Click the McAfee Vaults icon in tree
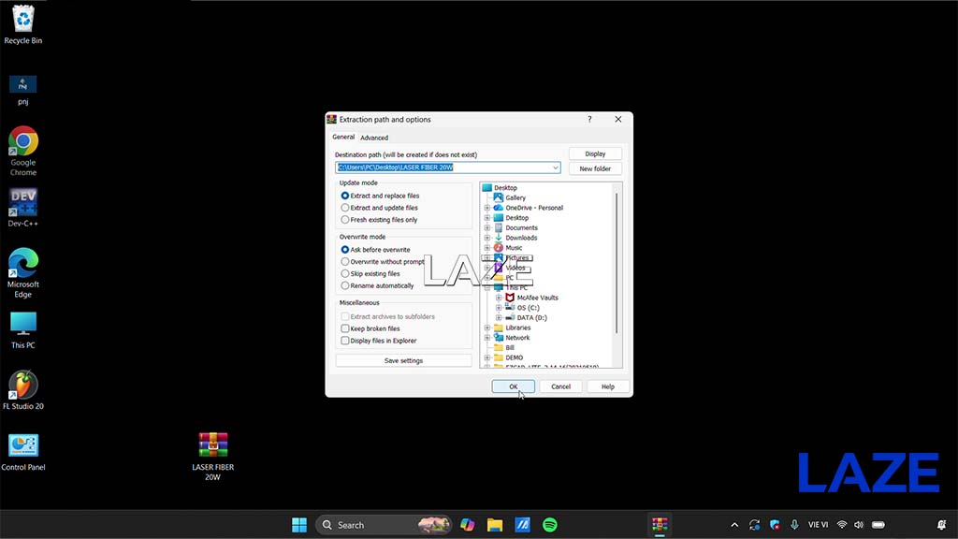This screenshot has height=539, width=958. point(510,298)
